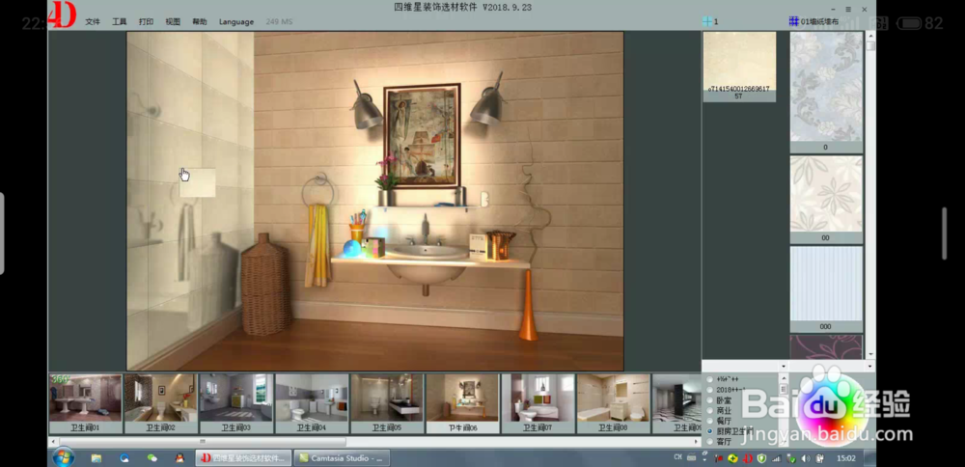Click the scene strip left scroll arrow
965x467 pixels.
(x=53, y=442)
